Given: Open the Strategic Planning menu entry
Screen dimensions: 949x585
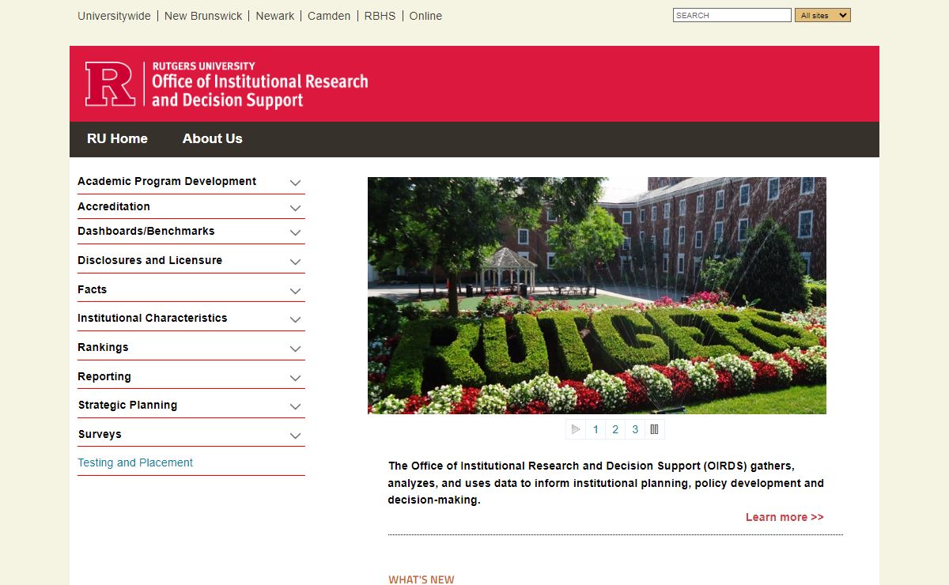Looking at the screenshot, I should click(x=127, y=405).
